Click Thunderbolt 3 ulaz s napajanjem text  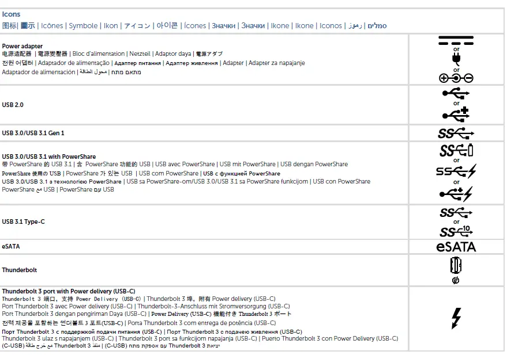58,338
